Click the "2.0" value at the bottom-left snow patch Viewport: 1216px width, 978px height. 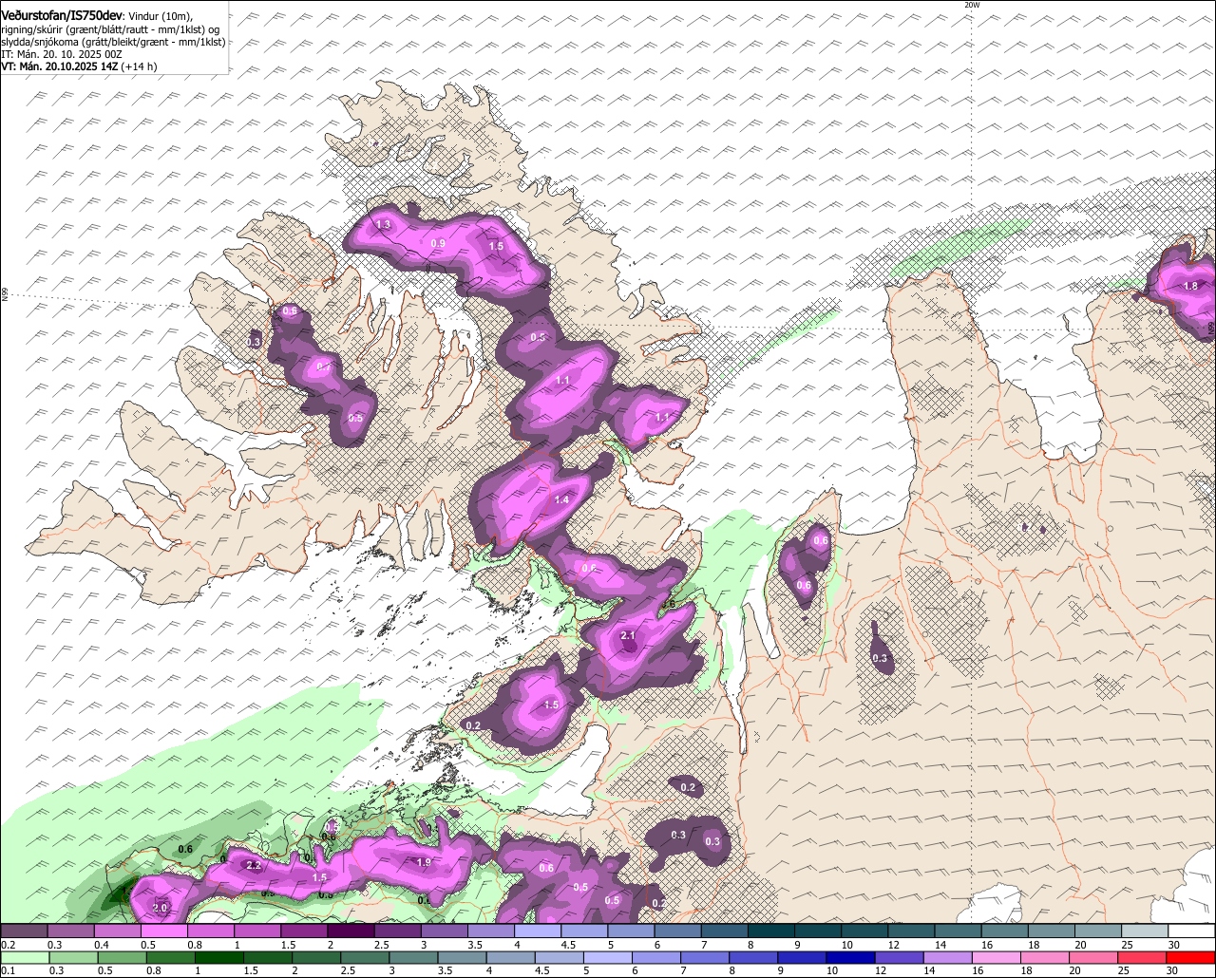coord(161,909)
